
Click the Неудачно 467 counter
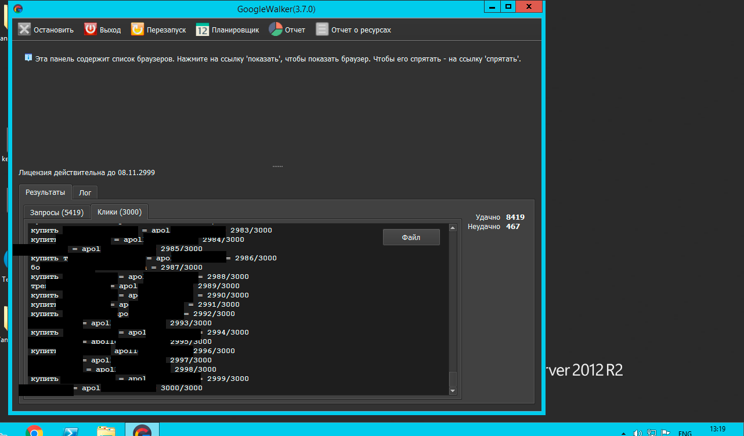tap(494, 227)
